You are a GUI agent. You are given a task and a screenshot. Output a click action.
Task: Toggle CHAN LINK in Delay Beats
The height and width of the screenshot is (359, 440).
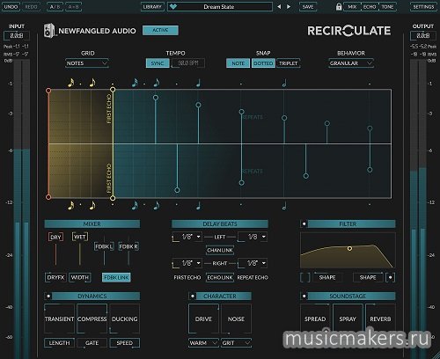click(x=220, y=250)
